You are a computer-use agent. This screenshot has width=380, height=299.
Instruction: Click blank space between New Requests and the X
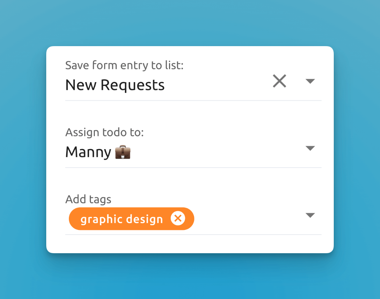click(x=219, y=85)
